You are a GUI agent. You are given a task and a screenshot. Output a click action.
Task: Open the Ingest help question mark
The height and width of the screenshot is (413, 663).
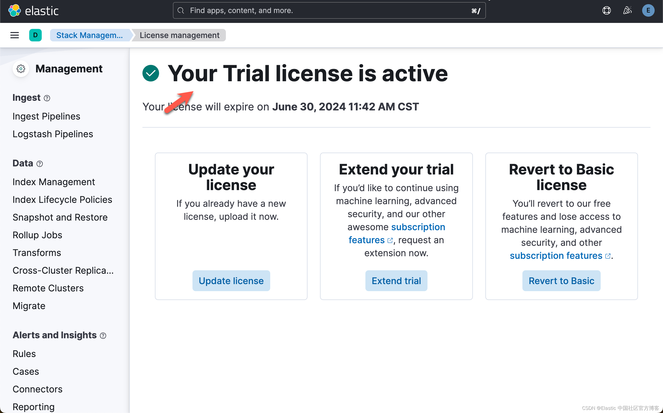click(x=47, y=98)
